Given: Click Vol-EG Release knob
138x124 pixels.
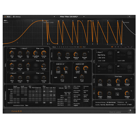Looking at the screenshot, I should click(x=127, y=81).
